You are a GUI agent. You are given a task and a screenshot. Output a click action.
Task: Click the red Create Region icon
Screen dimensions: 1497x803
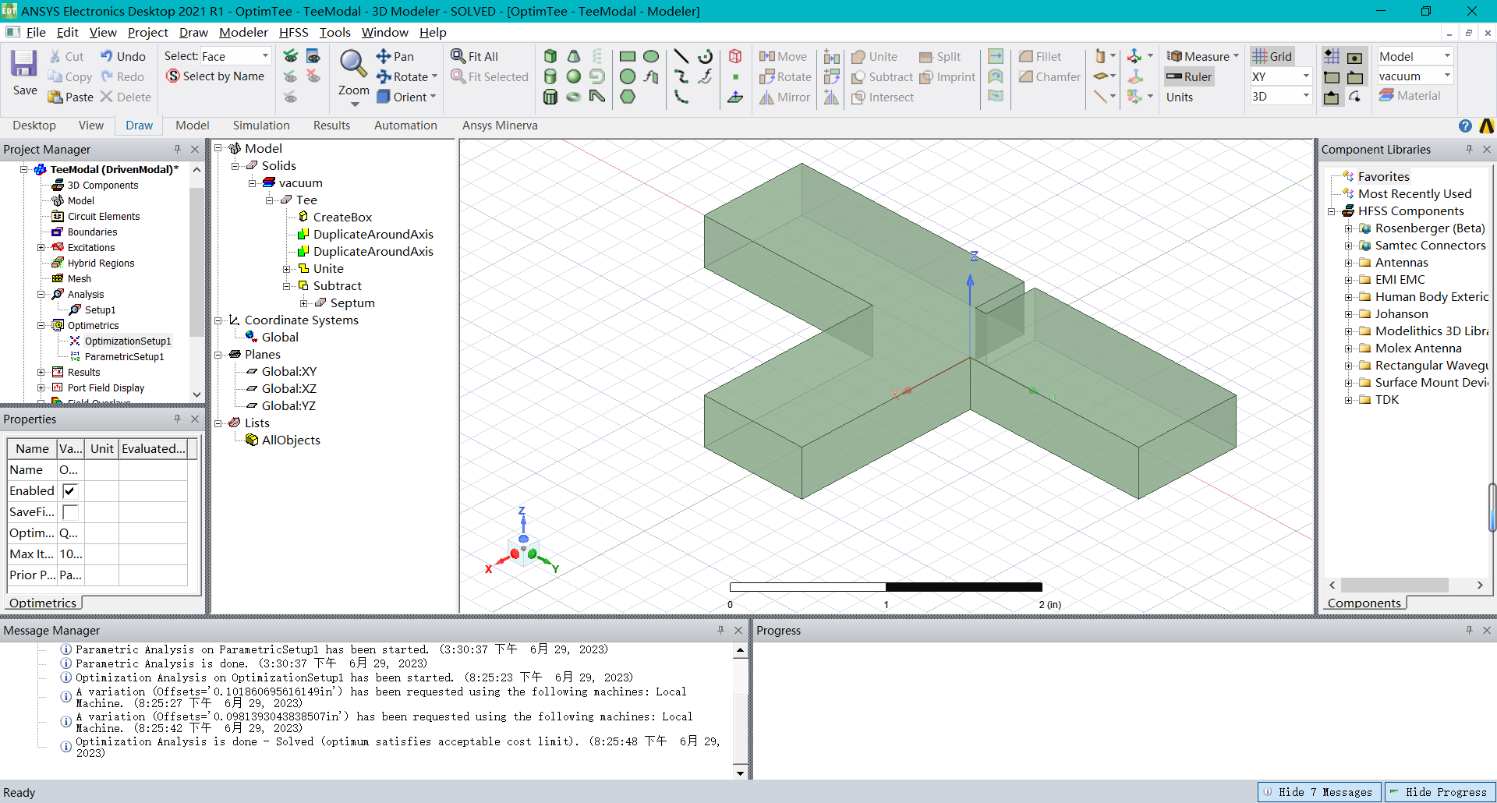point(735,56)
